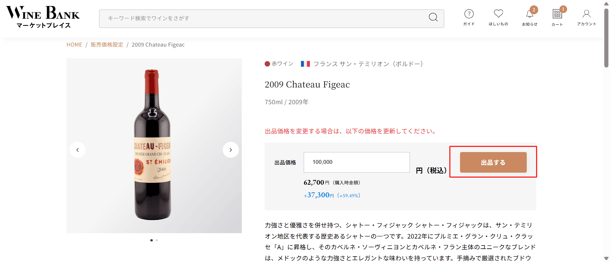Click the +37,300円 profit text

pos(332,195)
